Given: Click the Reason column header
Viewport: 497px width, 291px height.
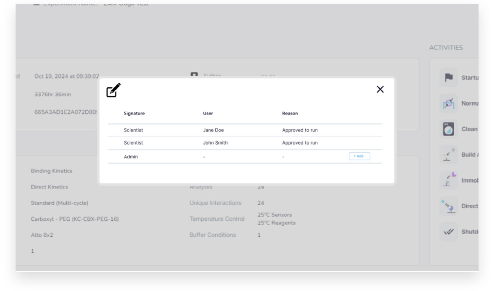Looking at the screenshot, I should tap(290, 113).
